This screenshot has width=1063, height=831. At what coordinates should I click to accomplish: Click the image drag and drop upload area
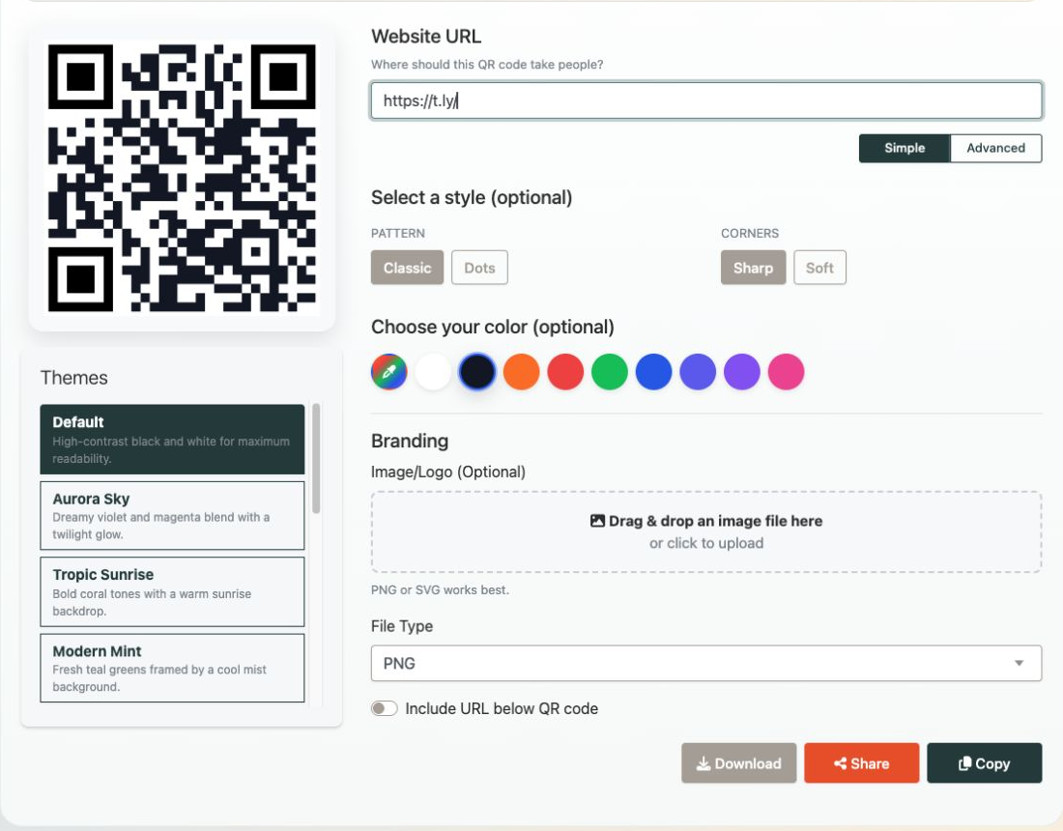(705, 532)
